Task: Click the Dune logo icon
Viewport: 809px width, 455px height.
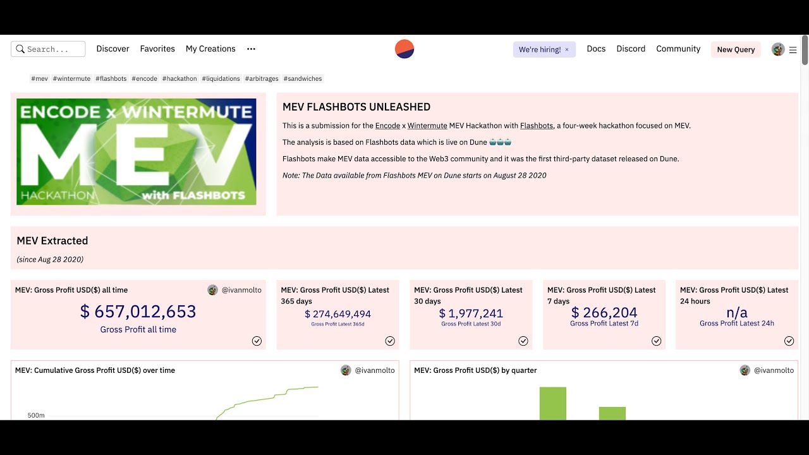Action: click(x=404, y=49)
